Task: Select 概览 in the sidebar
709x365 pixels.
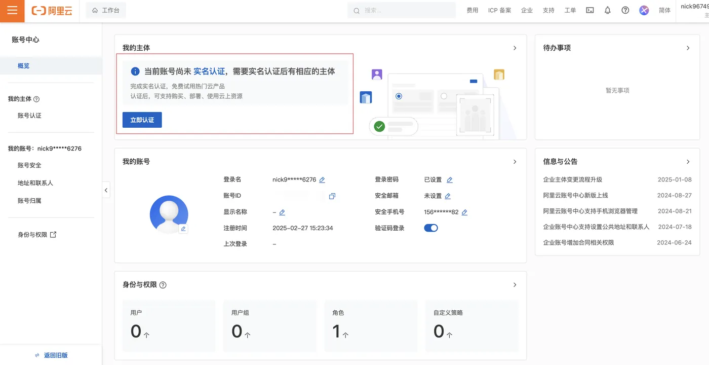Action: (x=51, y=66)
